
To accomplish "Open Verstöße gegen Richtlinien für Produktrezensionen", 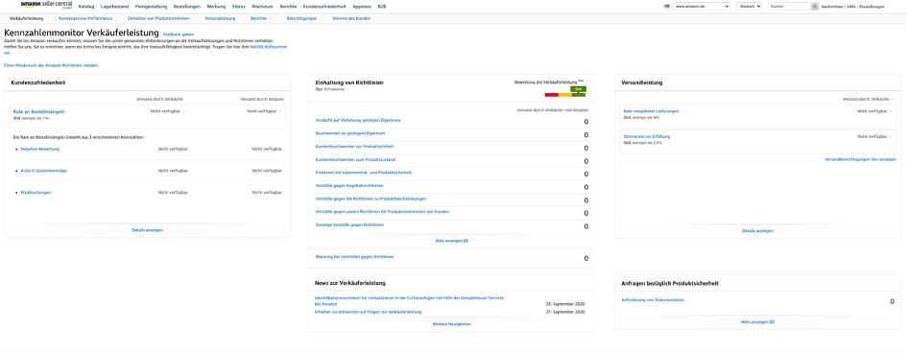I will click(x=382, y=211).
